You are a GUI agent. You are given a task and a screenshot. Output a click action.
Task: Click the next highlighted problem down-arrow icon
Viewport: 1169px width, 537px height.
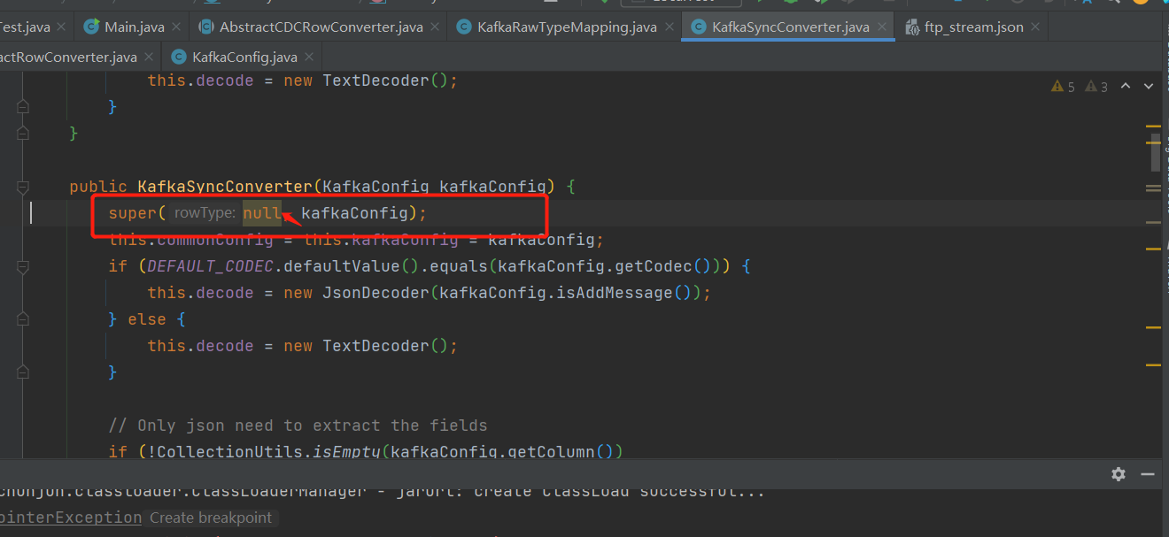click(x=1148, y=86)
